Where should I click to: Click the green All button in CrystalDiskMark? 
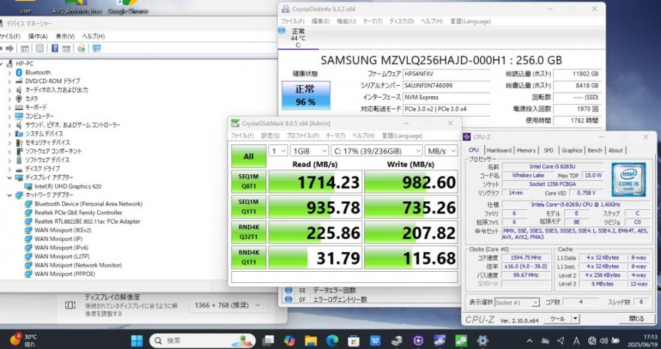[249, 156]
